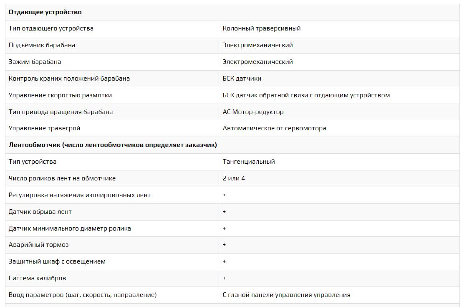Select the "Колонный траверсивный" value cell

pos(262,28)
